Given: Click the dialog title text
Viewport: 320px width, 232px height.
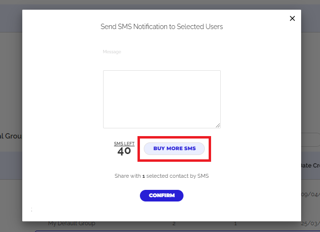Looking at the screenshot, I should (162, 27).
